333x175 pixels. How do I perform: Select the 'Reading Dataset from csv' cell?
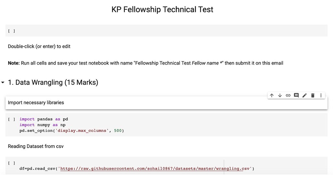pyautogui.click(x=36, y=146)
